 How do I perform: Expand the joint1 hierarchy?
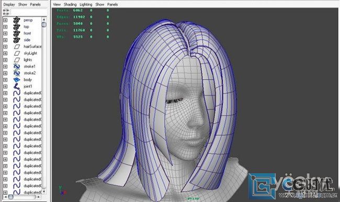click(5, 87)
